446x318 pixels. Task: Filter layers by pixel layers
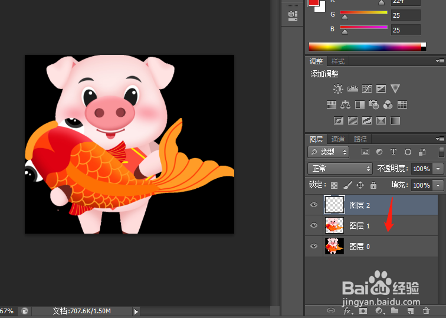365,152
